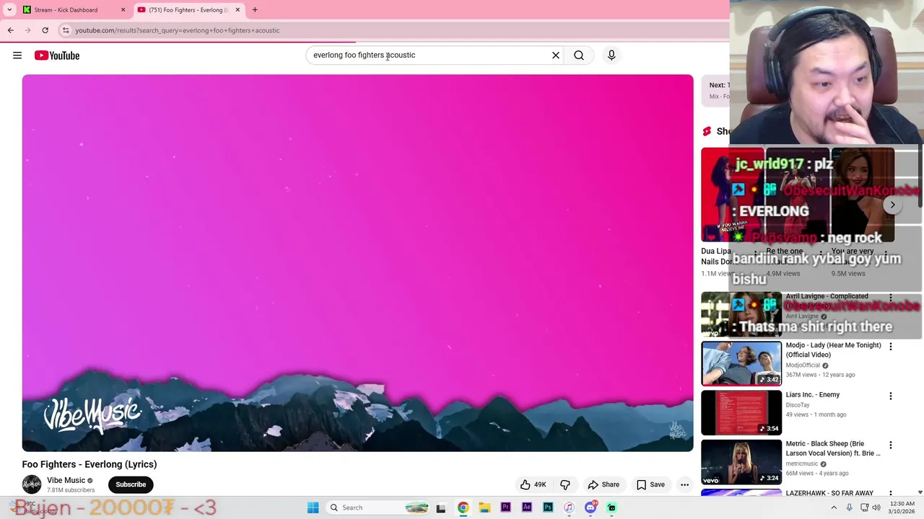Open more actions under the video
The image size is (924, 519).
tap(684, 484)
